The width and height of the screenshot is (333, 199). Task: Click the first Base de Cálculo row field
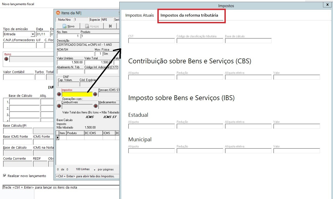(25, 102)
